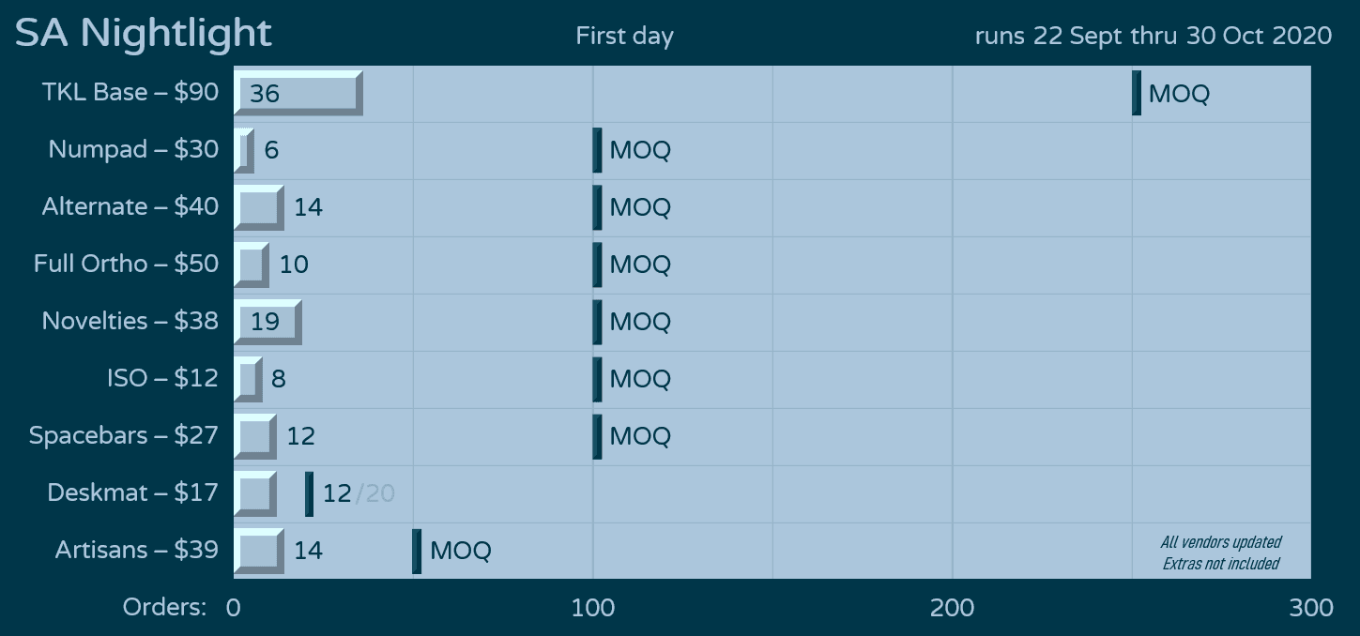1360x636 pixels.
Task: Select the Novelties progress bar showing 19
Action: coord(267,322)
